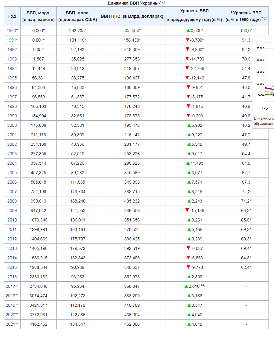Click the green up arrow in the 2017 row
This screenshot has height=351, width=274.
click(x=186, y=286)
